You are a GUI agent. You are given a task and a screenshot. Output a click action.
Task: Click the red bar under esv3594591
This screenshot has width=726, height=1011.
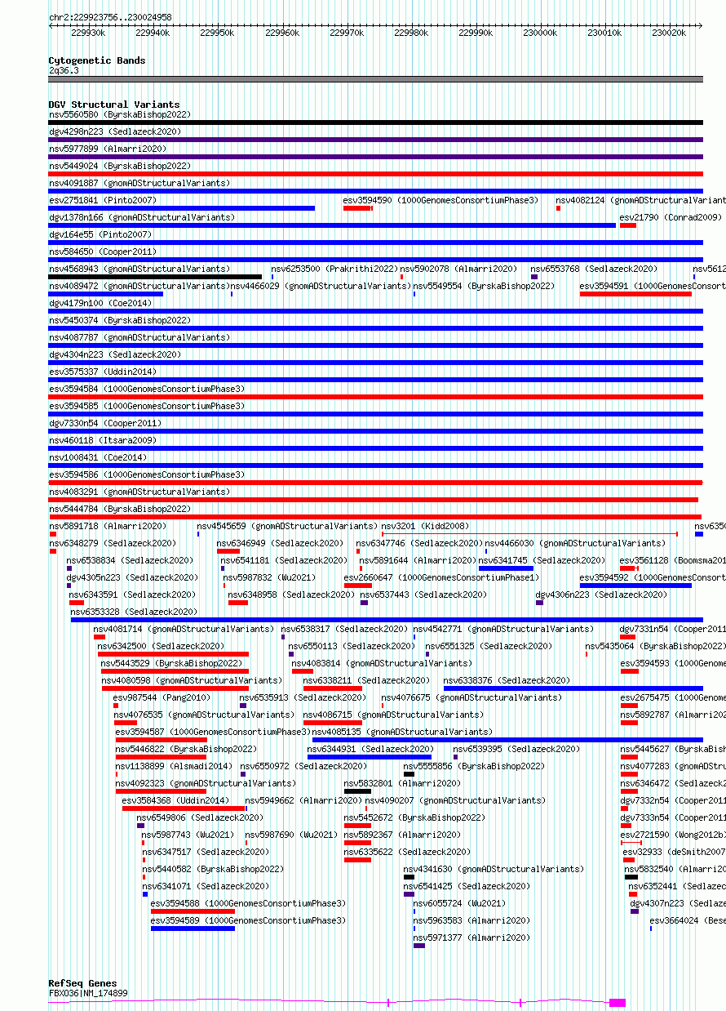(x=635, y=294)
